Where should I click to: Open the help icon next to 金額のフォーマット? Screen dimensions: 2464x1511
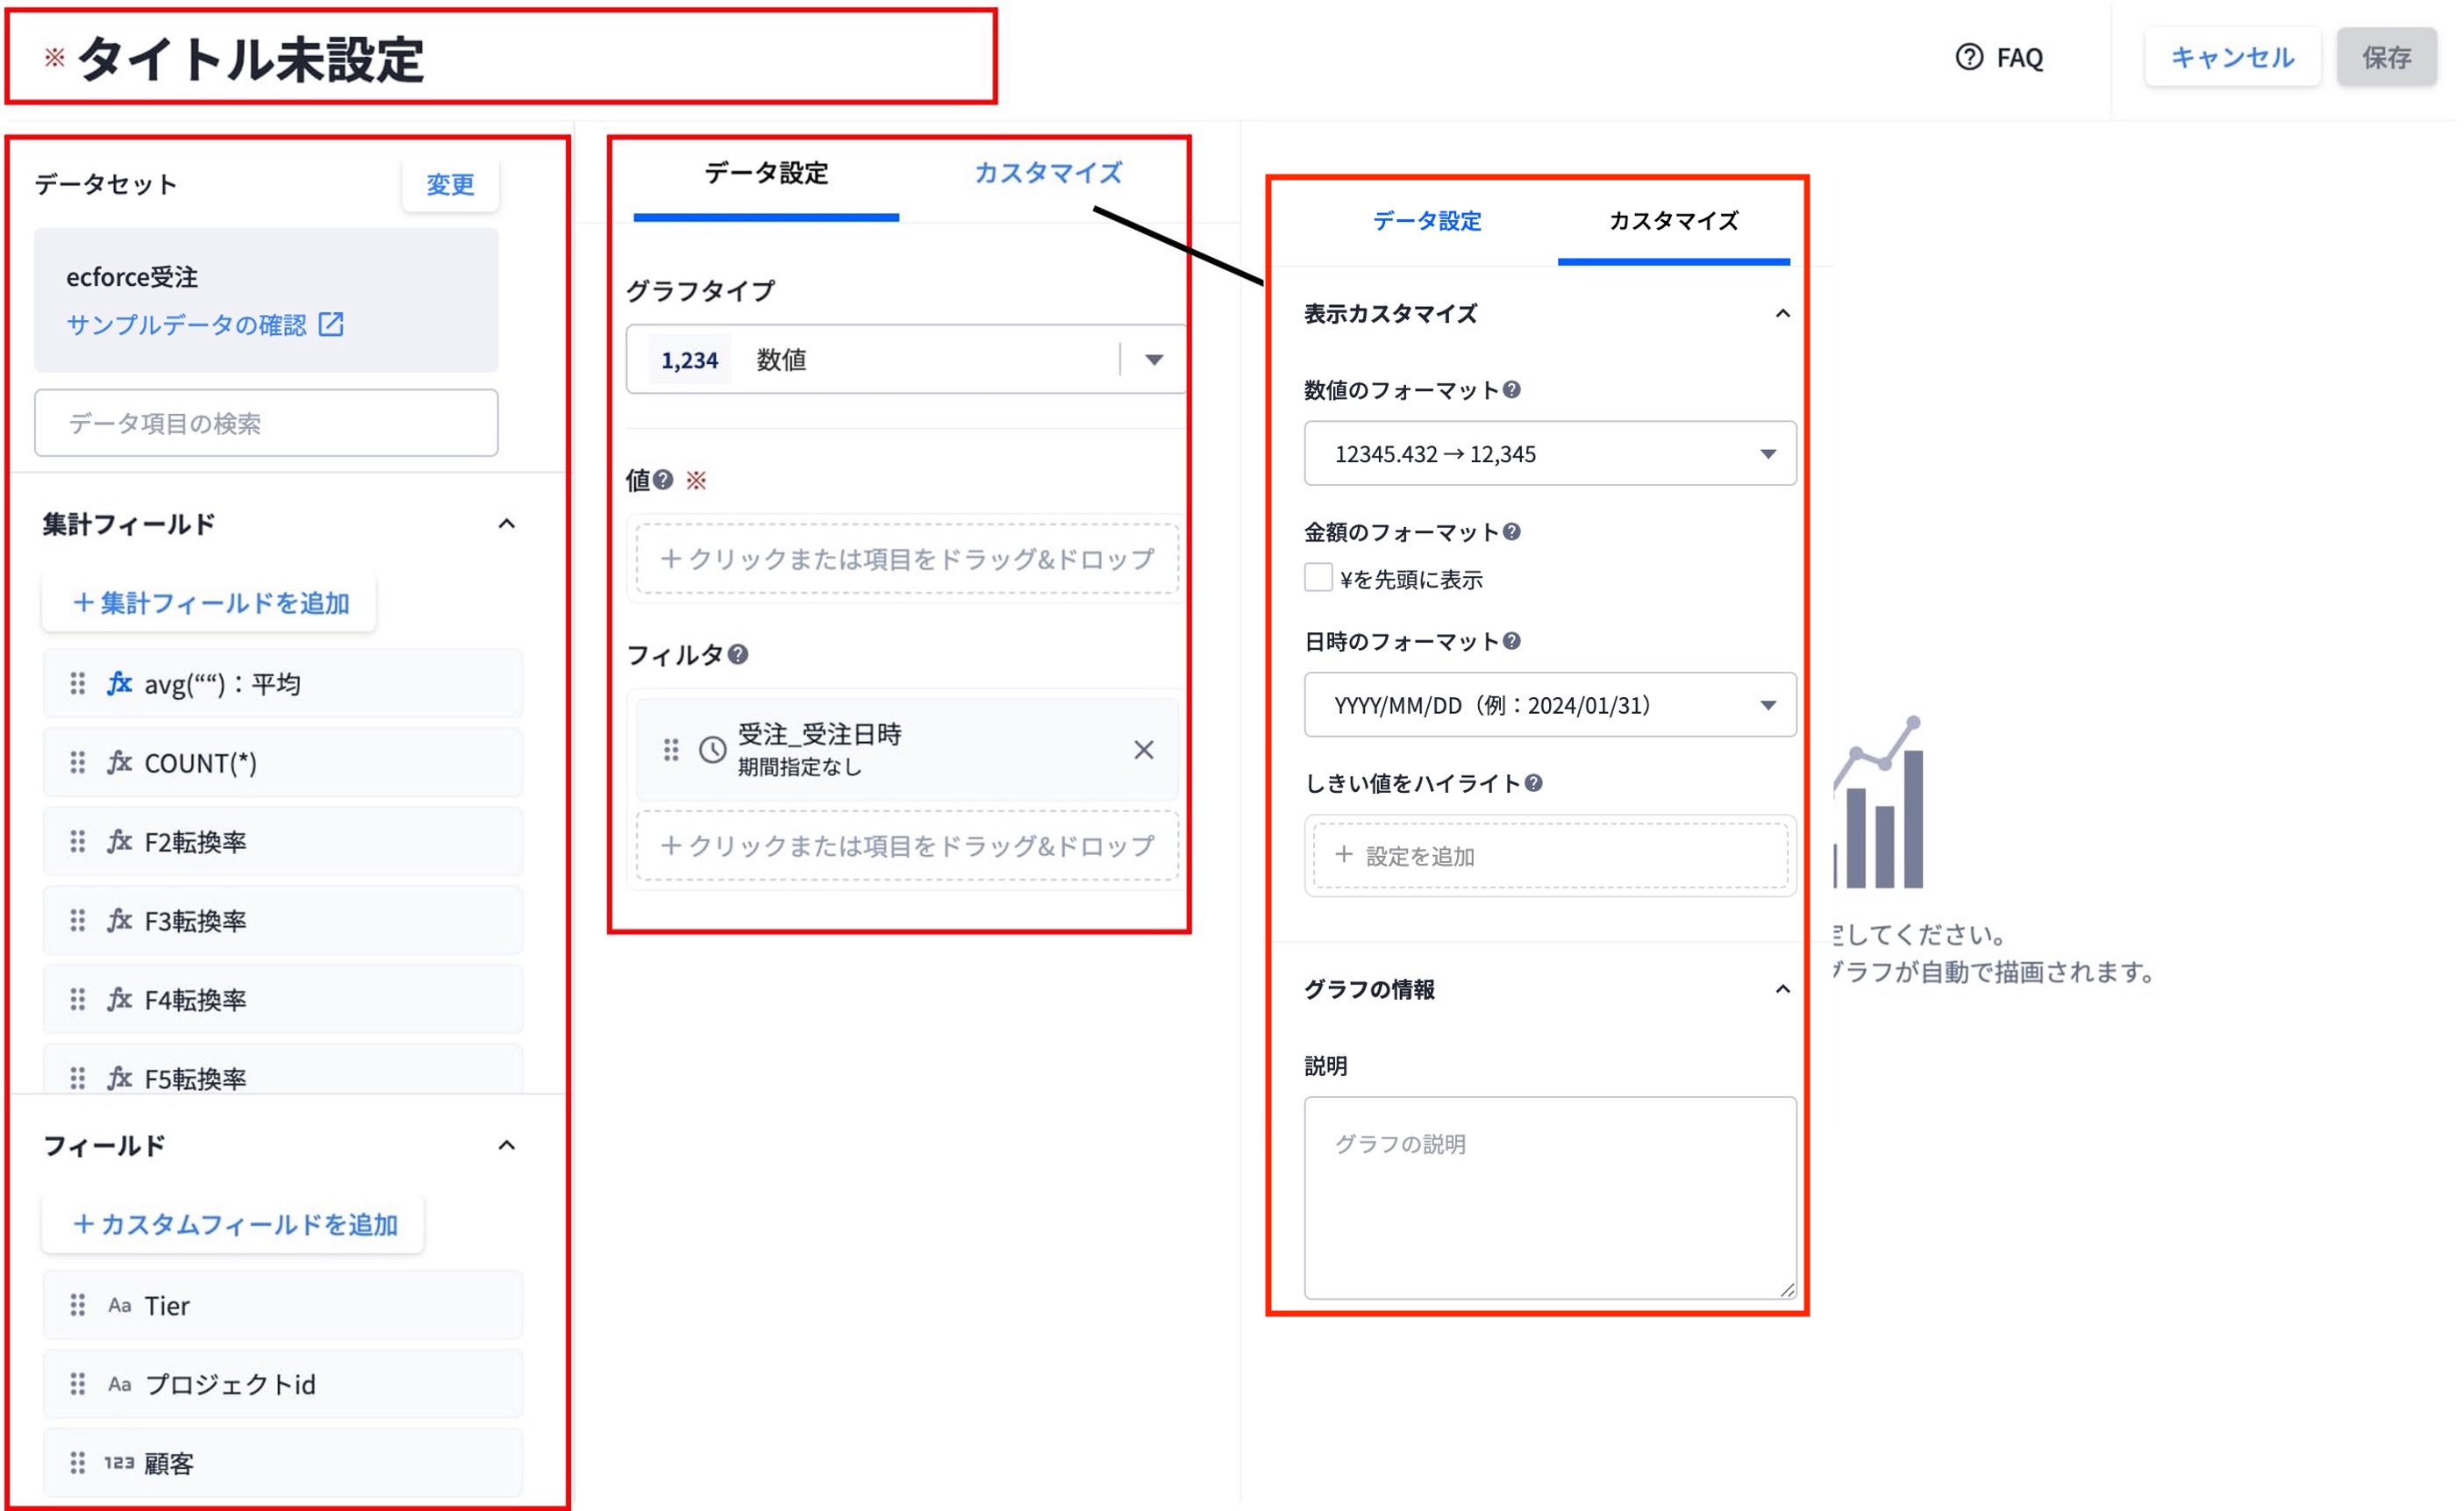1512,532
